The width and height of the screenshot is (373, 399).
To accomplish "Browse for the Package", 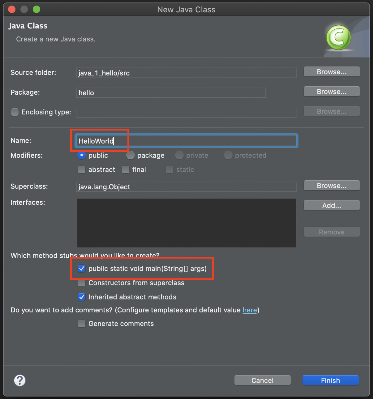I will coord(332,92).
